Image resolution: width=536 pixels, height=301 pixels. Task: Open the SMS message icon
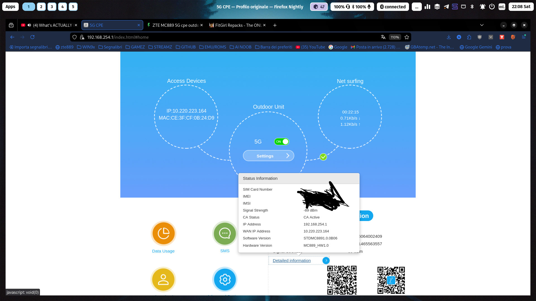pyautogui.click(x=225, y=233)
